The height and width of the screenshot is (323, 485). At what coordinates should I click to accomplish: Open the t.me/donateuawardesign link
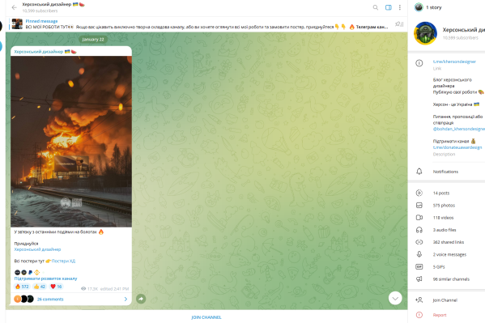(x=457, y=147)
